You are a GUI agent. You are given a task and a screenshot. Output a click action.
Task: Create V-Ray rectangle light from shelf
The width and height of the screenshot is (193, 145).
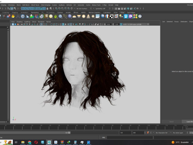tap(79, 17)
